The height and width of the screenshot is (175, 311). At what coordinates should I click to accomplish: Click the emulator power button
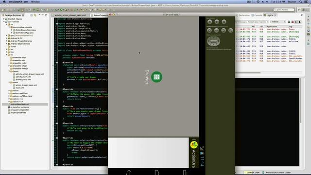tap(224, 22)
